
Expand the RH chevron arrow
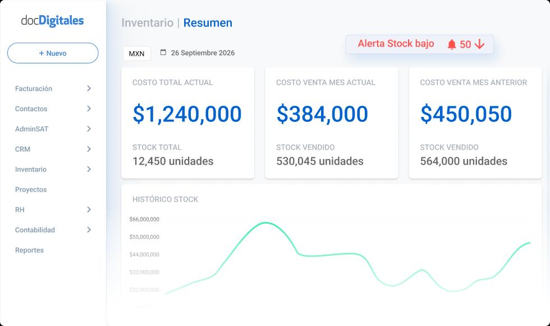click(89, 210)
